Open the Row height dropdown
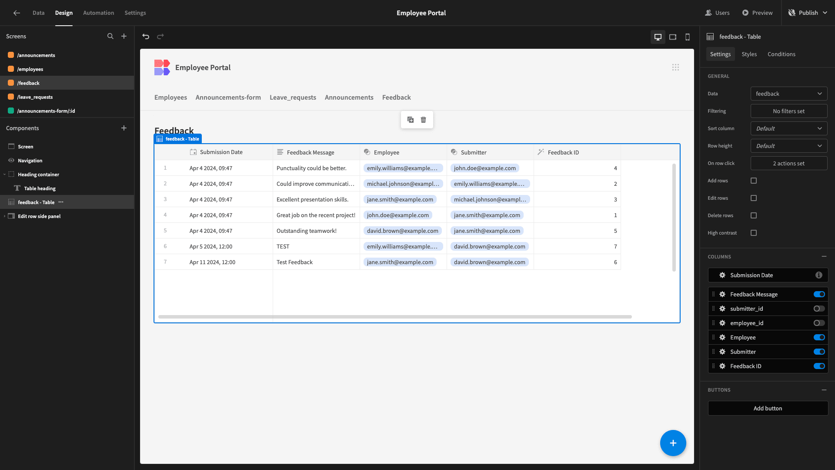Screen dimensions: 835x470 pyautogui.click(x=789, y=146)
